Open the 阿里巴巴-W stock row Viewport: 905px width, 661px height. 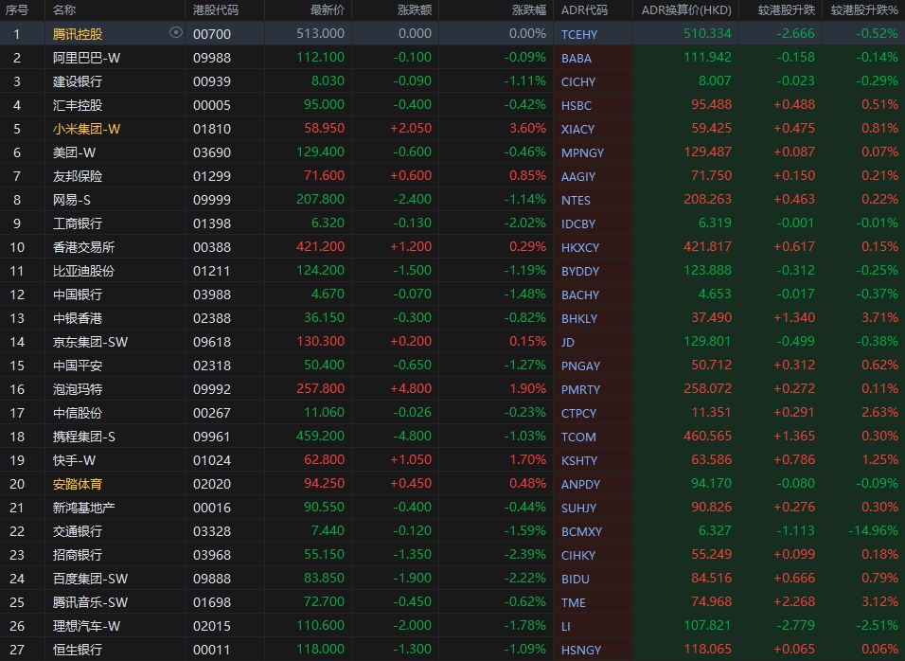86,57
